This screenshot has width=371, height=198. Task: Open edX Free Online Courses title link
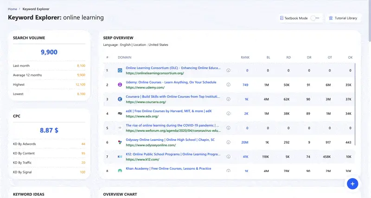(169, 111)
